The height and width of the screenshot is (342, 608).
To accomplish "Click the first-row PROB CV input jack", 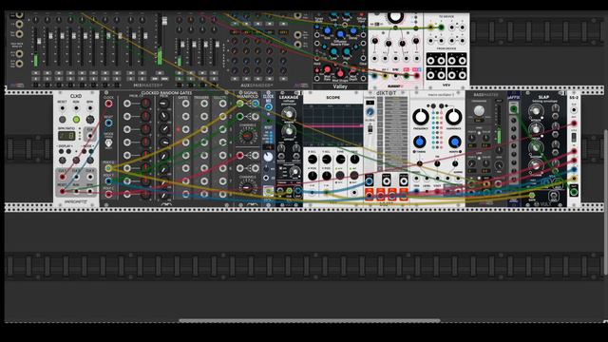I will (126, 104).
